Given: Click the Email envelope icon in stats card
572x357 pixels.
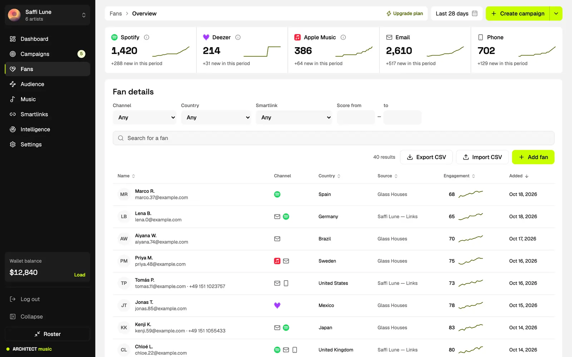Looking at the screenshot, I should [x=389, y=37].
